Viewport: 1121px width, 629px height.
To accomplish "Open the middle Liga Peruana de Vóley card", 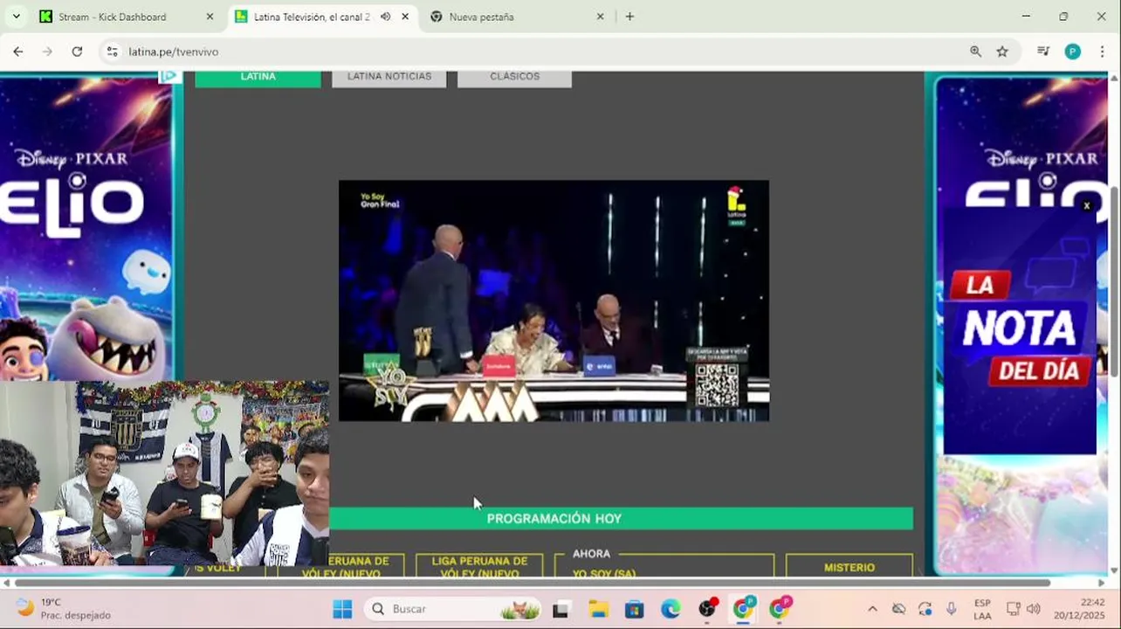I will 479,566.
